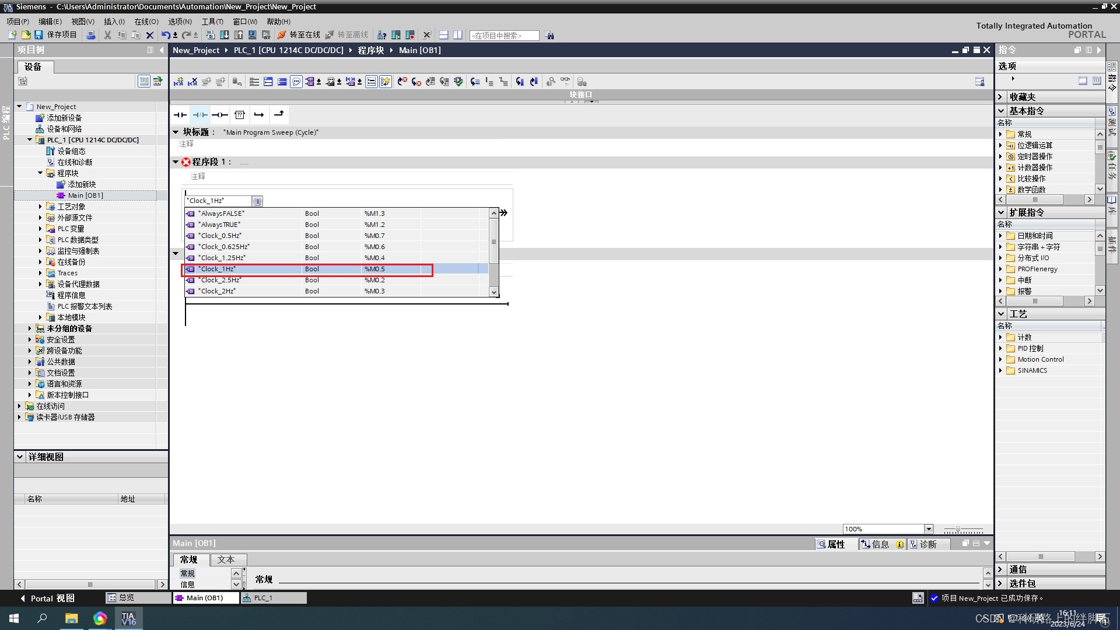The image size is (1120, 630).
Task: Click the 在项目中搜索 search field
Action: click(504, 36)
